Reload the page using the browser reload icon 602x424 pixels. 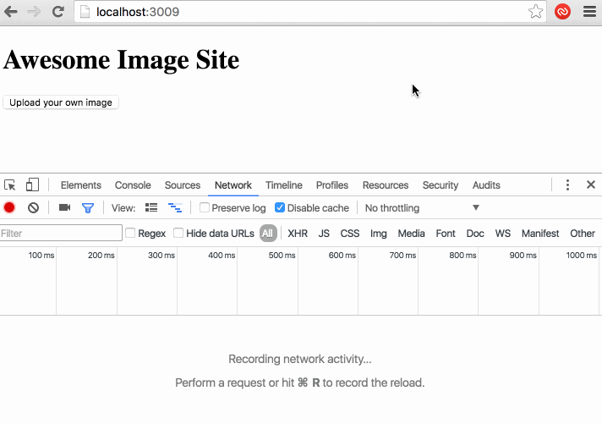(58, 12)
